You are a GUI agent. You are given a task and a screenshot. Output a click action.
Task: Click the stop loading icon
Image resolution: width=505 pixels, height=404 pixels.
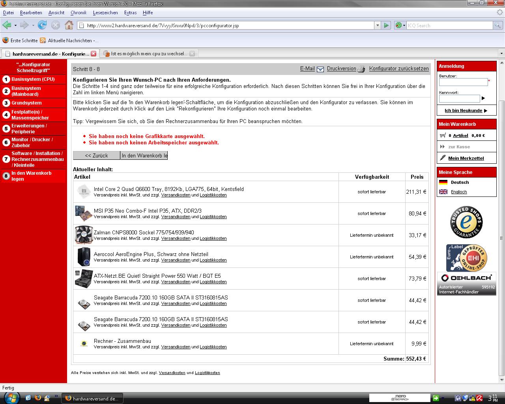[56, 25]
